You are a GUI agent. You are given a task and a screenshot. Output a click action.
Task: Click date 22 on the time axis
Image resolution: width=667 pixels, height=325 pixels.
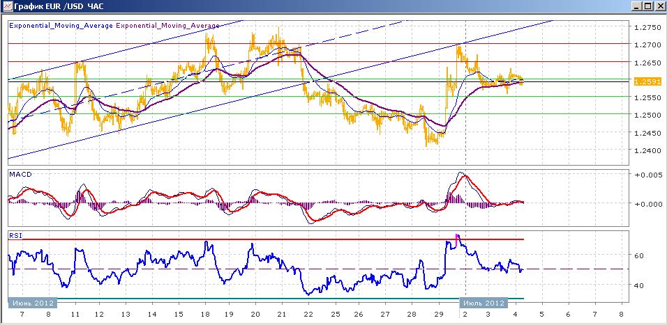pos(307,315)
